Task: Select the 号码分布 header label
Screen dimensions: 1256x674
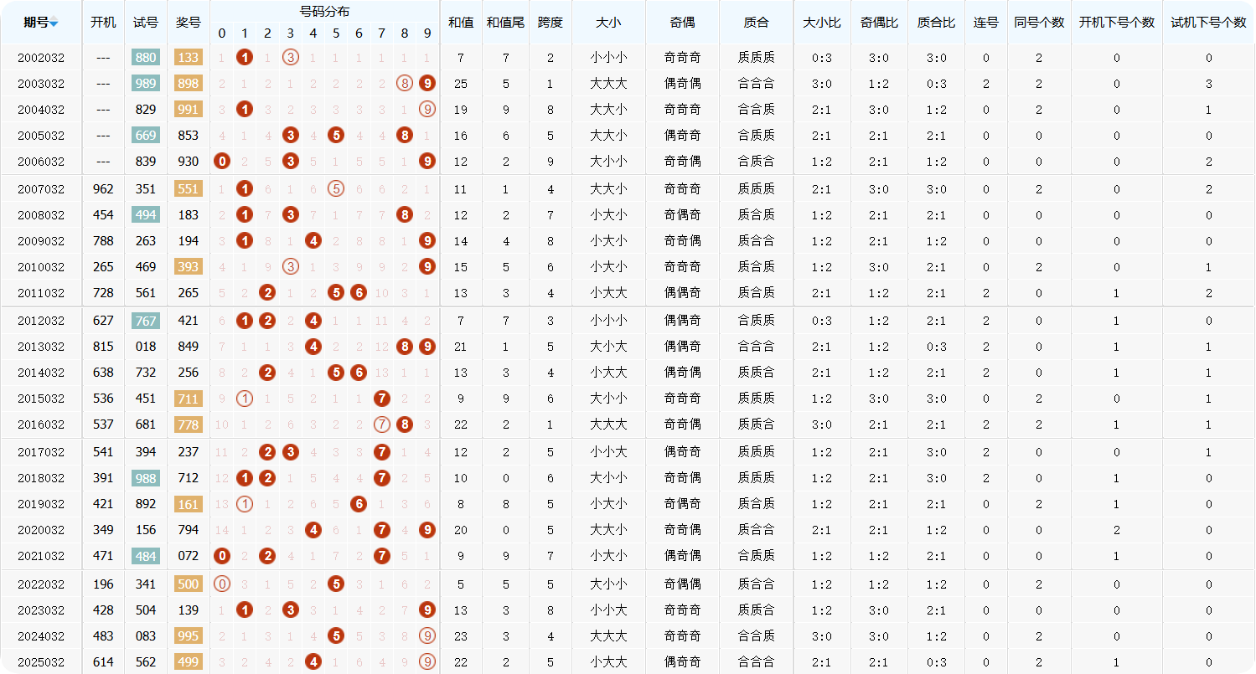Action: coord(325,11)
